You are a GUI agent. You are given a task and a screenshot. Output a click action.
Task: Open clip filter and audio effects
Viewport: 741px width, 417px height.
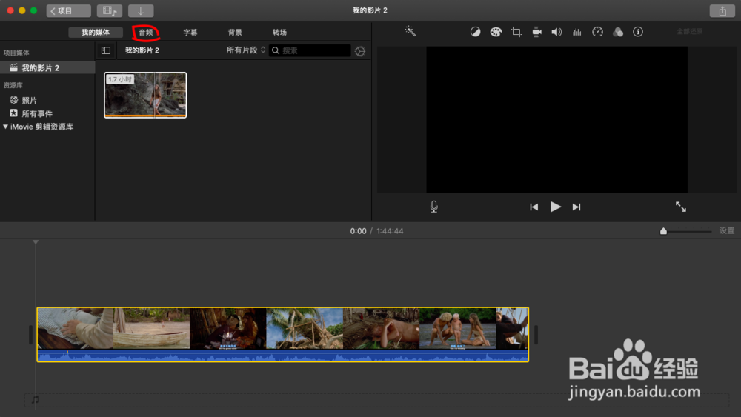[618, 32]
